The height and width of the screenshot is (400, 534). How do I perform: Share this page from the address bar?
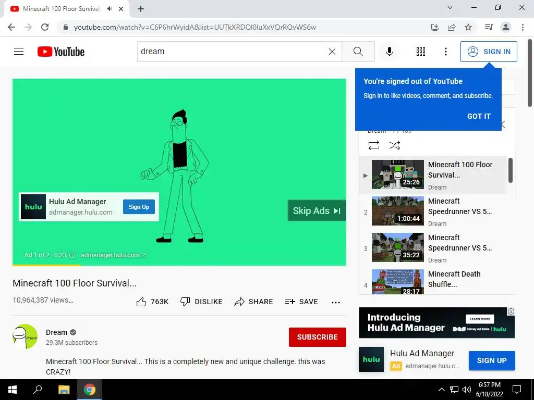(452, 27)
